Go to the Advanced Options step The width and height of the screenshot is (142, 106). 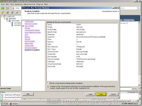pyautogui.click(x=31, y=48)
